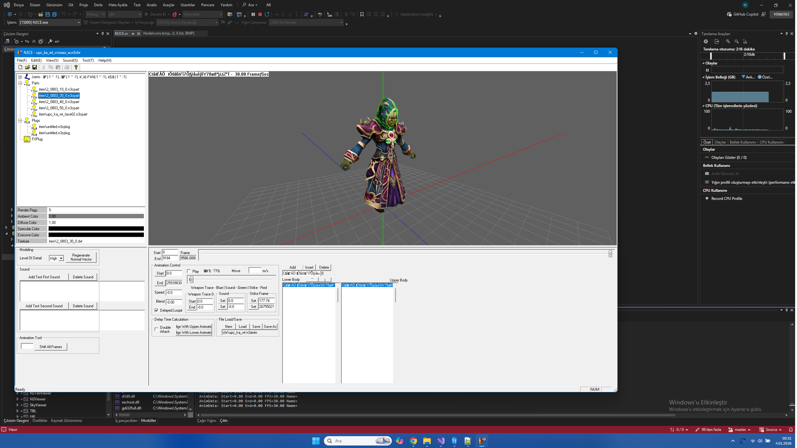Click the Print icon in N3CE toolbar
Screen dimensions: 797x448
click(x=67, y=67)
